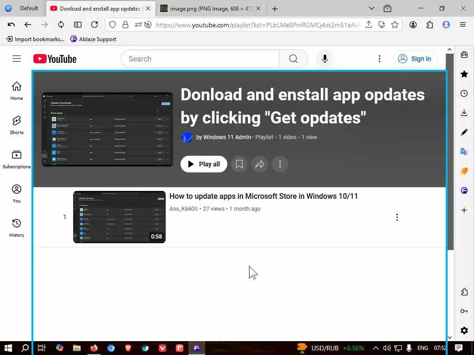This screenshot has height=355, width=474.
Task: Open Ablaze Support bookmark
Action: click(93, 39)
